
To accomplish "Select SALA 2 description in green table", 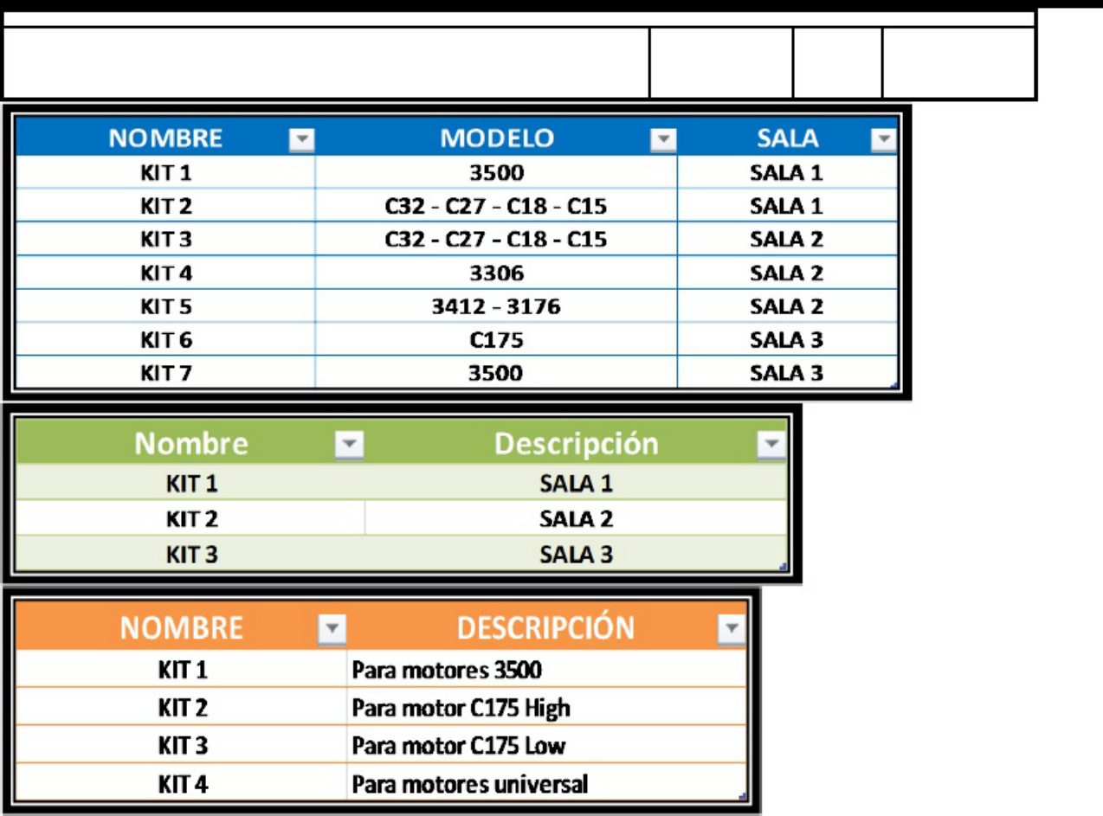I will click(576, 518).
